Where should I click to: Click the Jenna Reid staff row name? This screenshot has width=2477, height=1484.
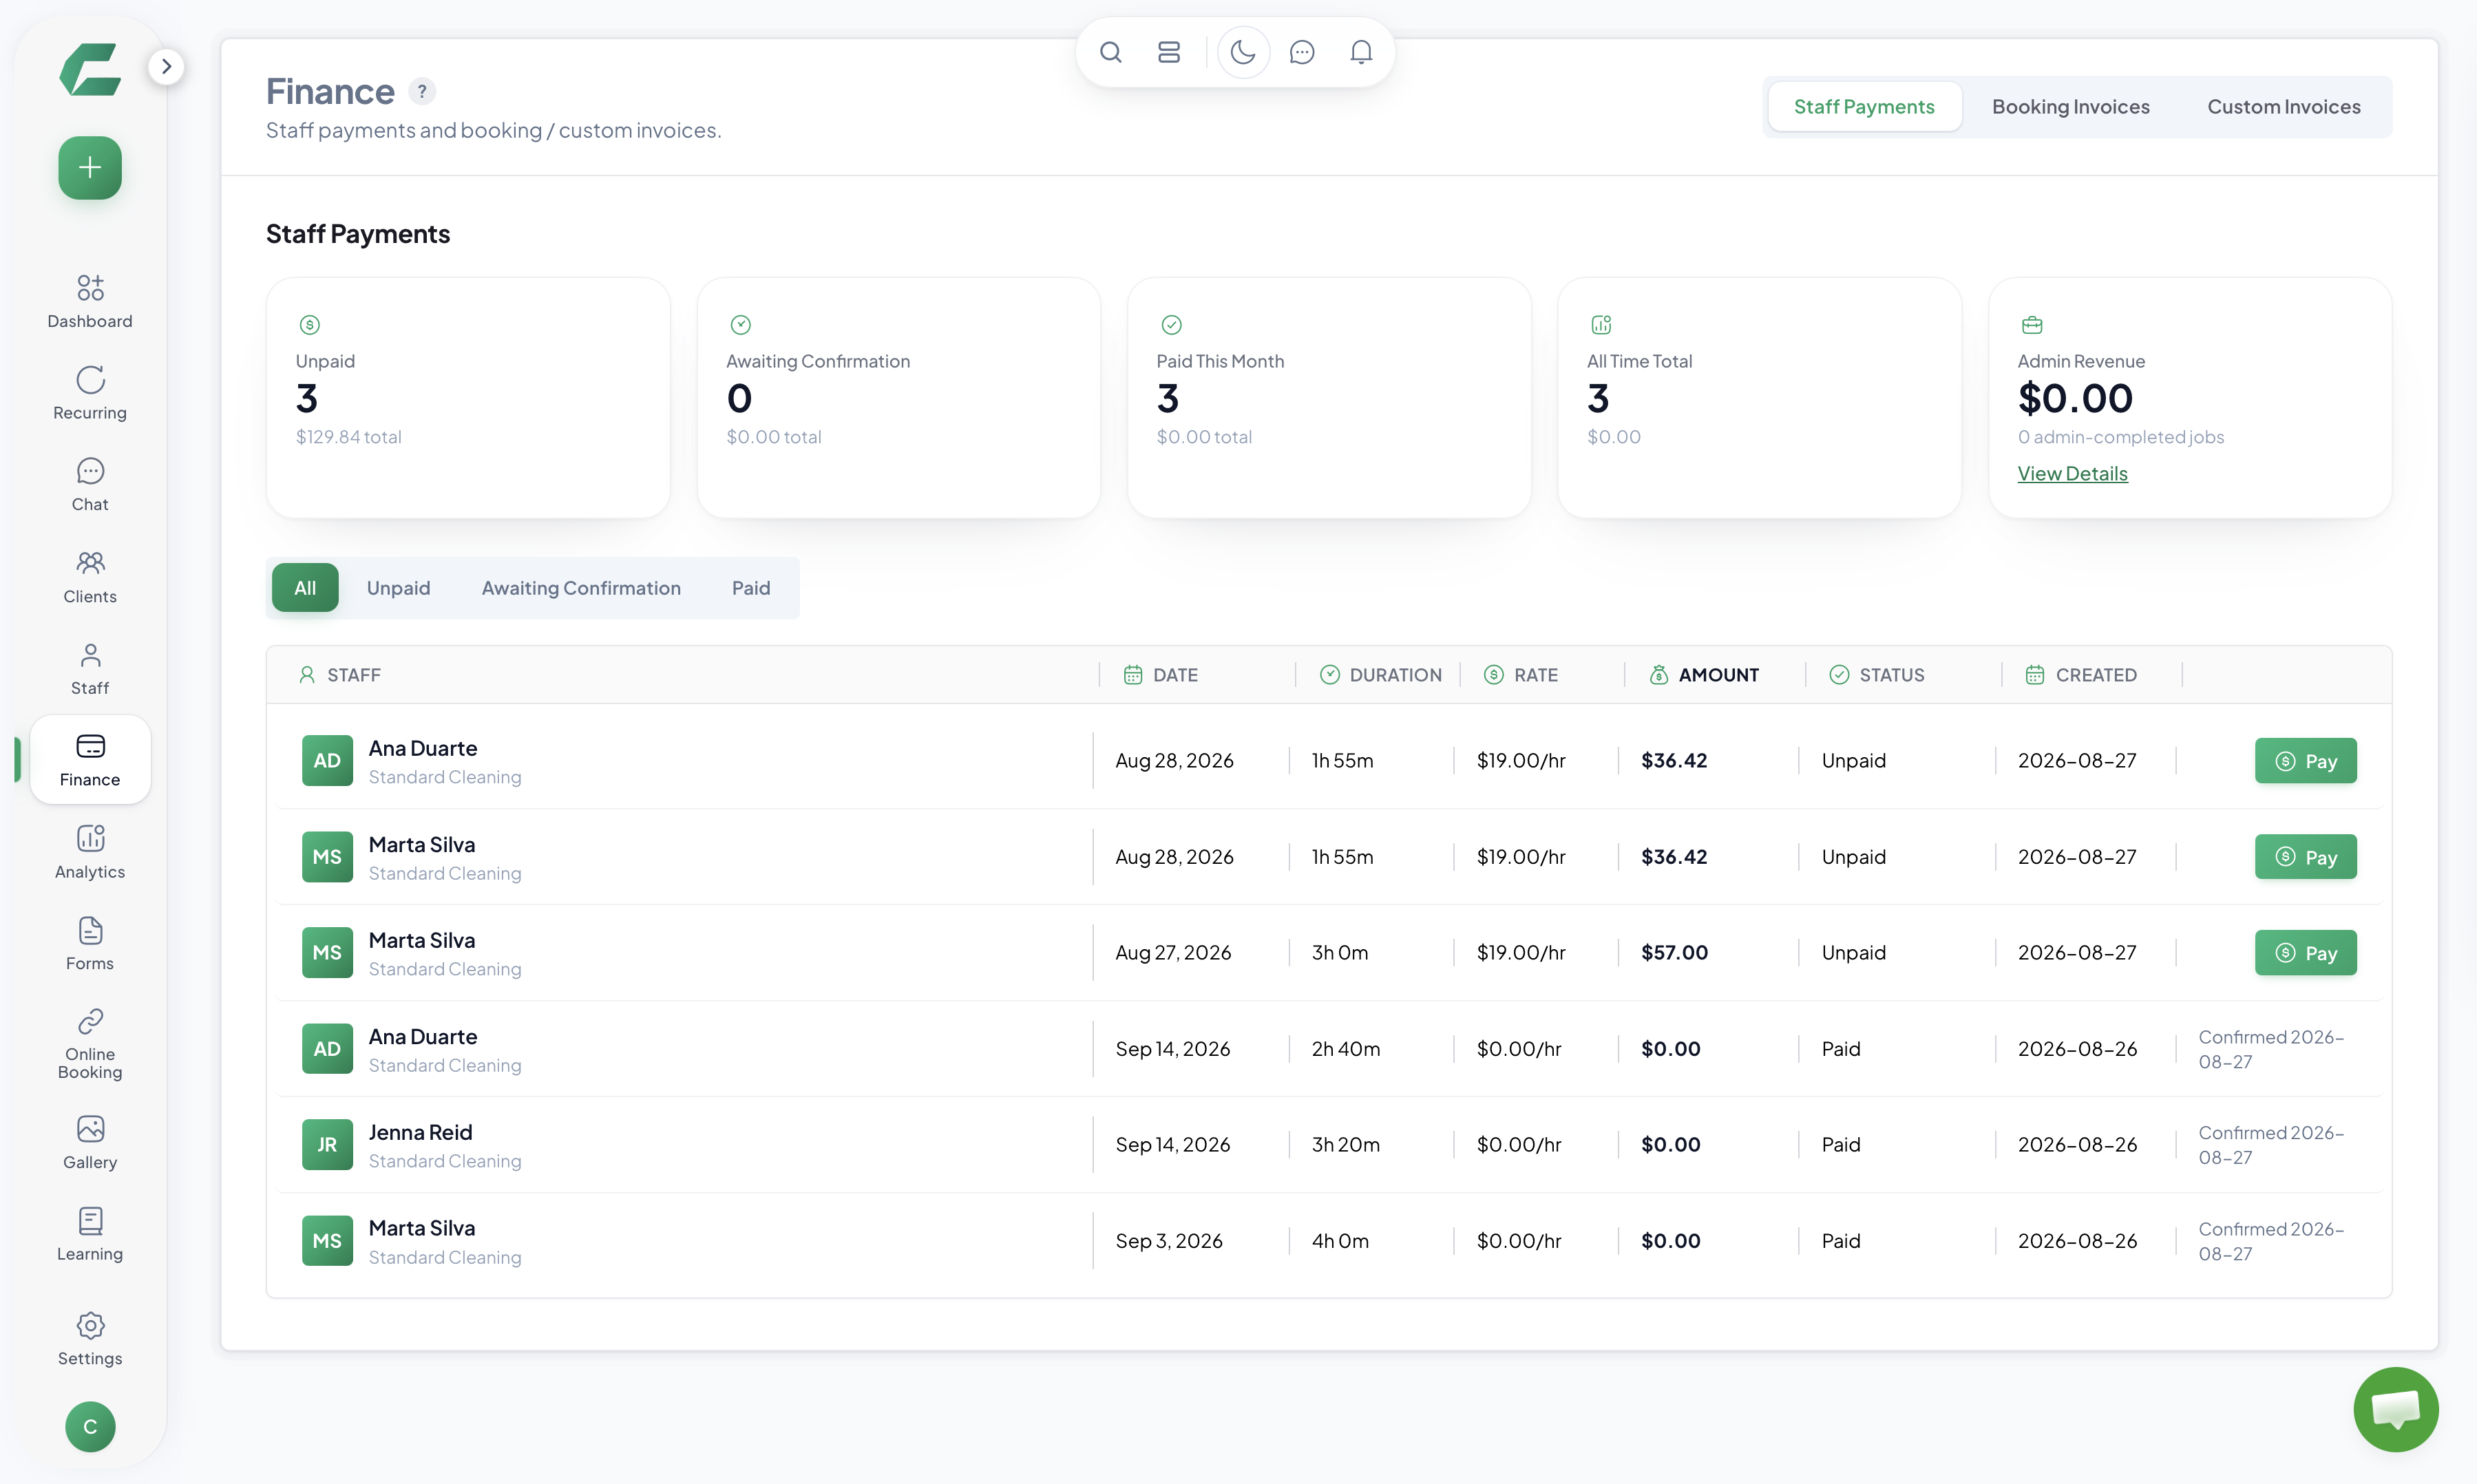[420, 1132]
